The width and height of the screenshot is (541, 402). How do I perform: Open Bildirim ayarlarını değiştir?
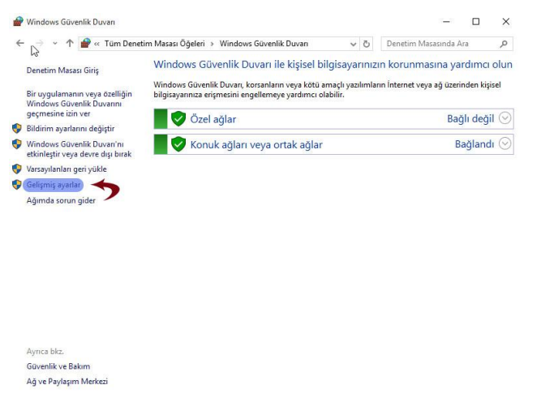coord(71,129)
